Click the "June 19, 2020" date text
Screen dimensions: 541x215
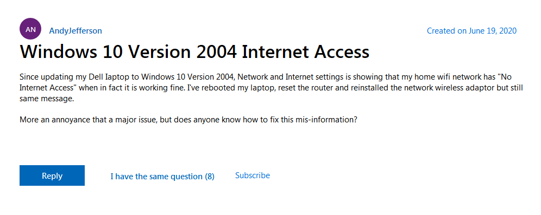pyautogui.click(x=492, y=31)
